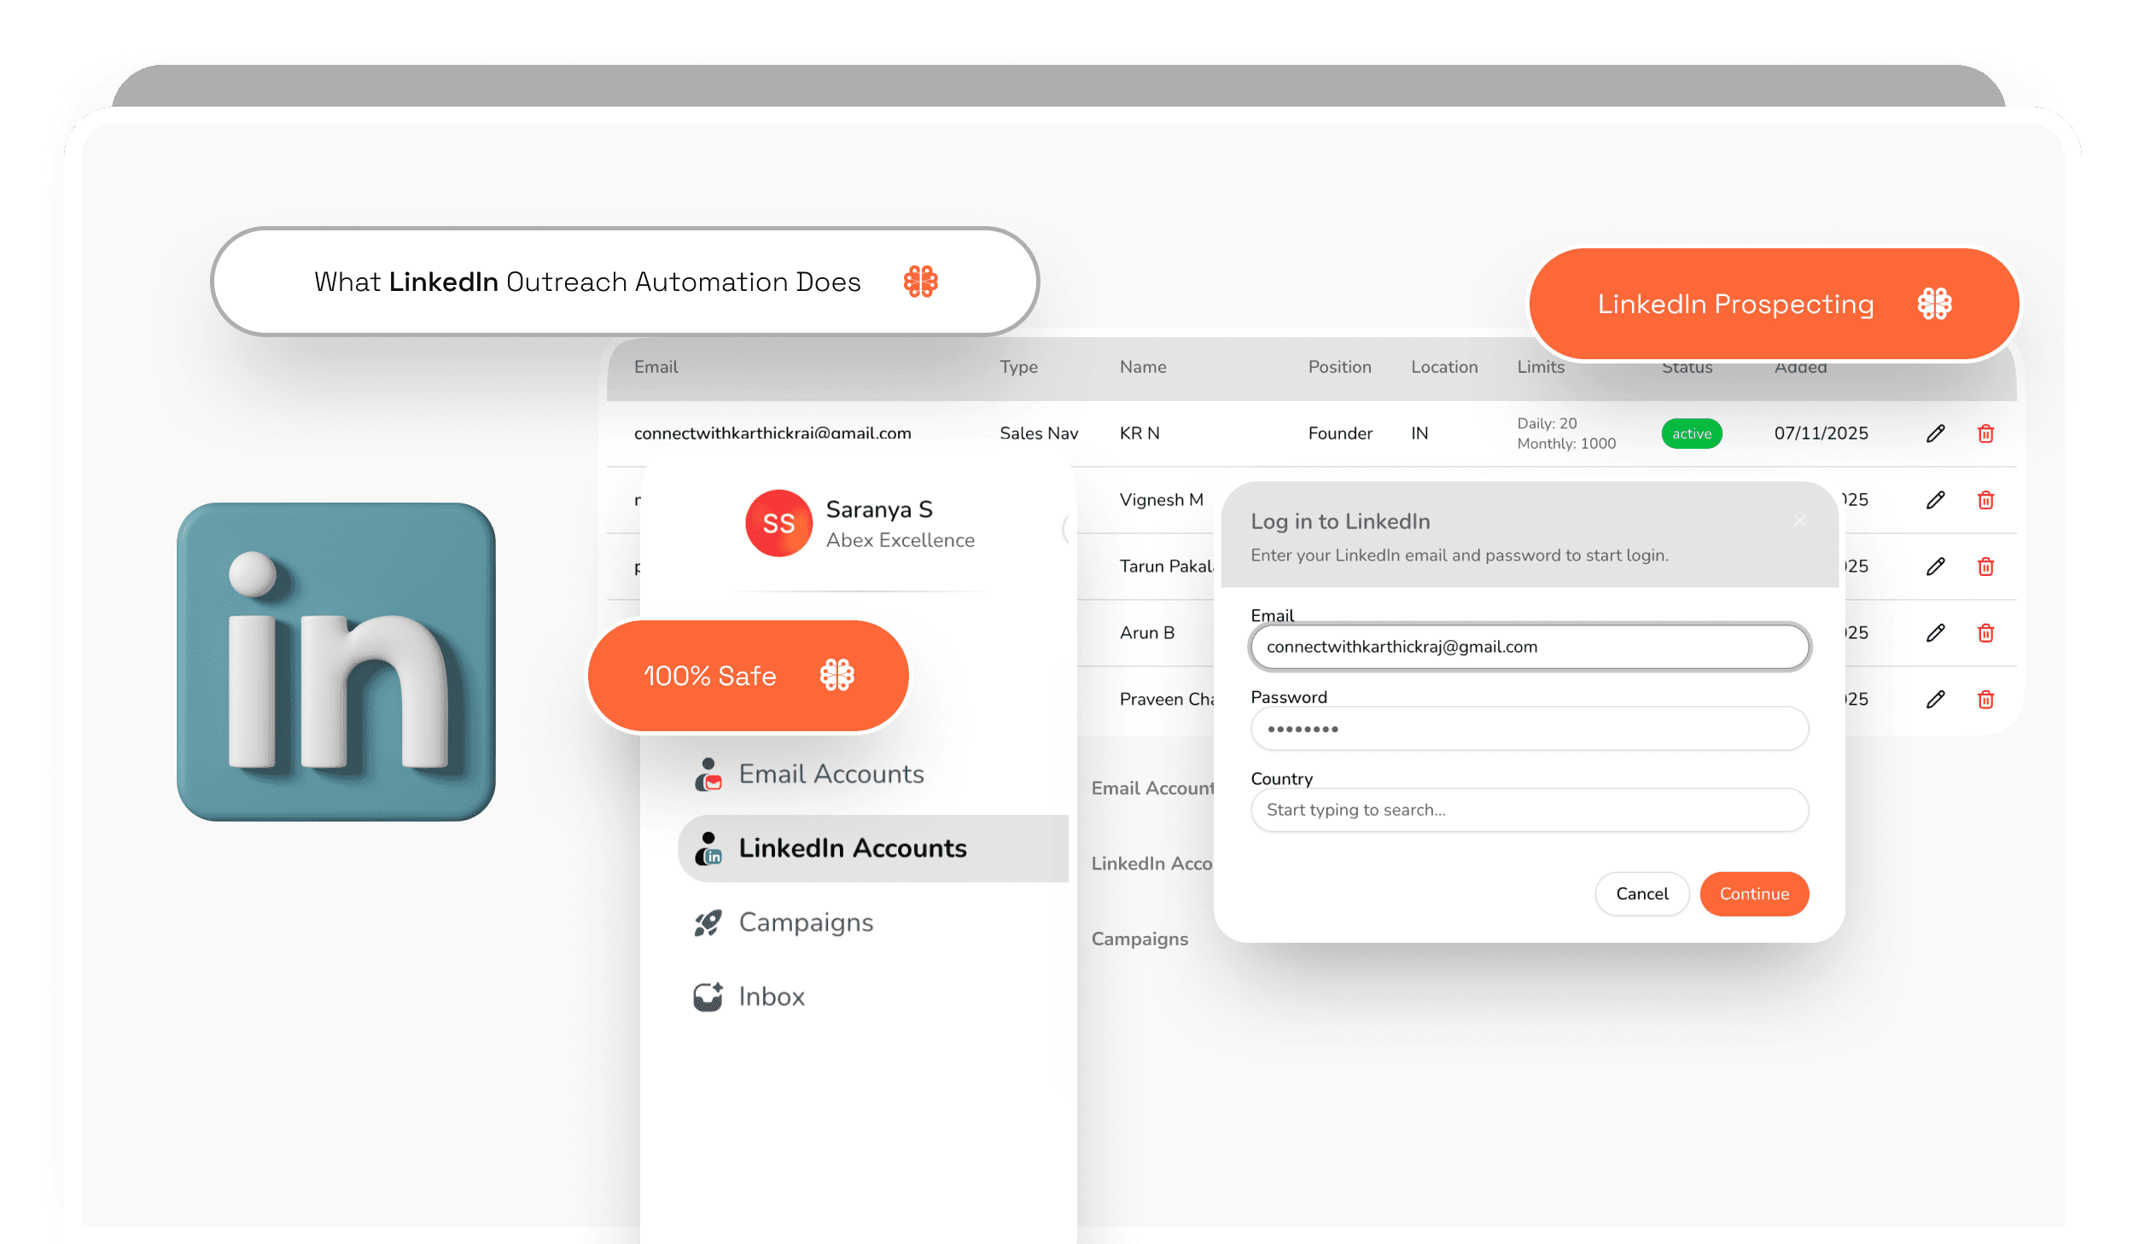The width and height of the screenshot is (2145, 1244).
Task: Focus the Password field
Action: pyautogui.click(x=1529, y=729)
